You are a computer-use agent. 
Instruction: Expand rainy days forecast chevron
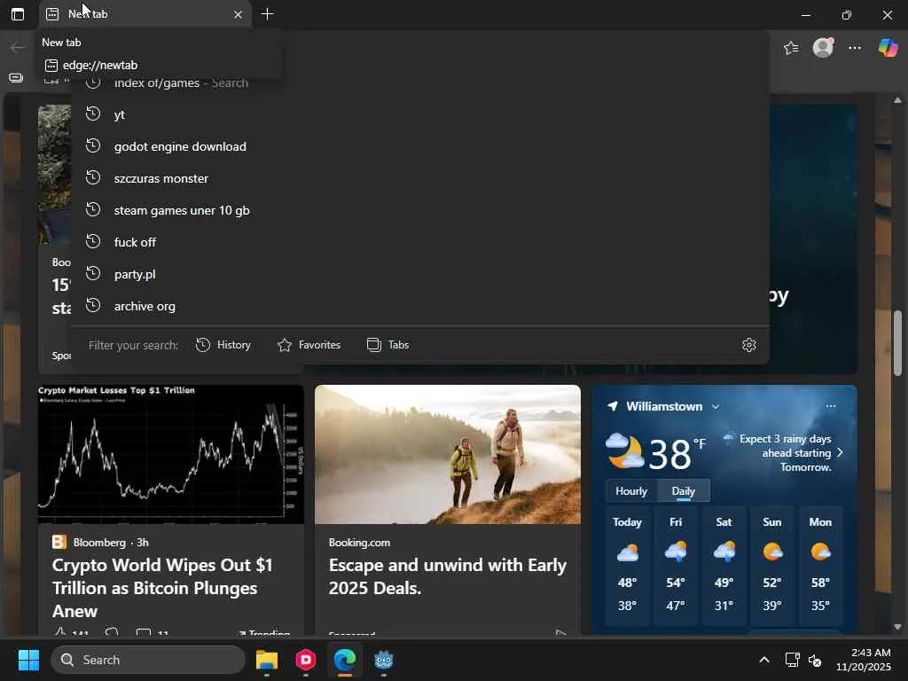841,452
